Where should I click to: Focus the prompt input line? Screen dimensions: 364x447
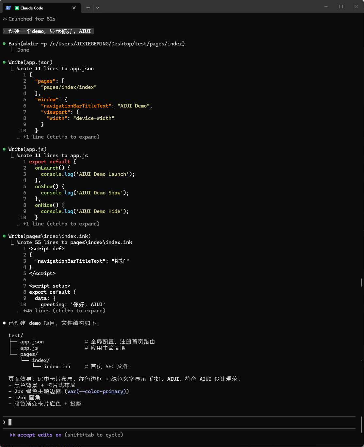click(x=179, y=422)
